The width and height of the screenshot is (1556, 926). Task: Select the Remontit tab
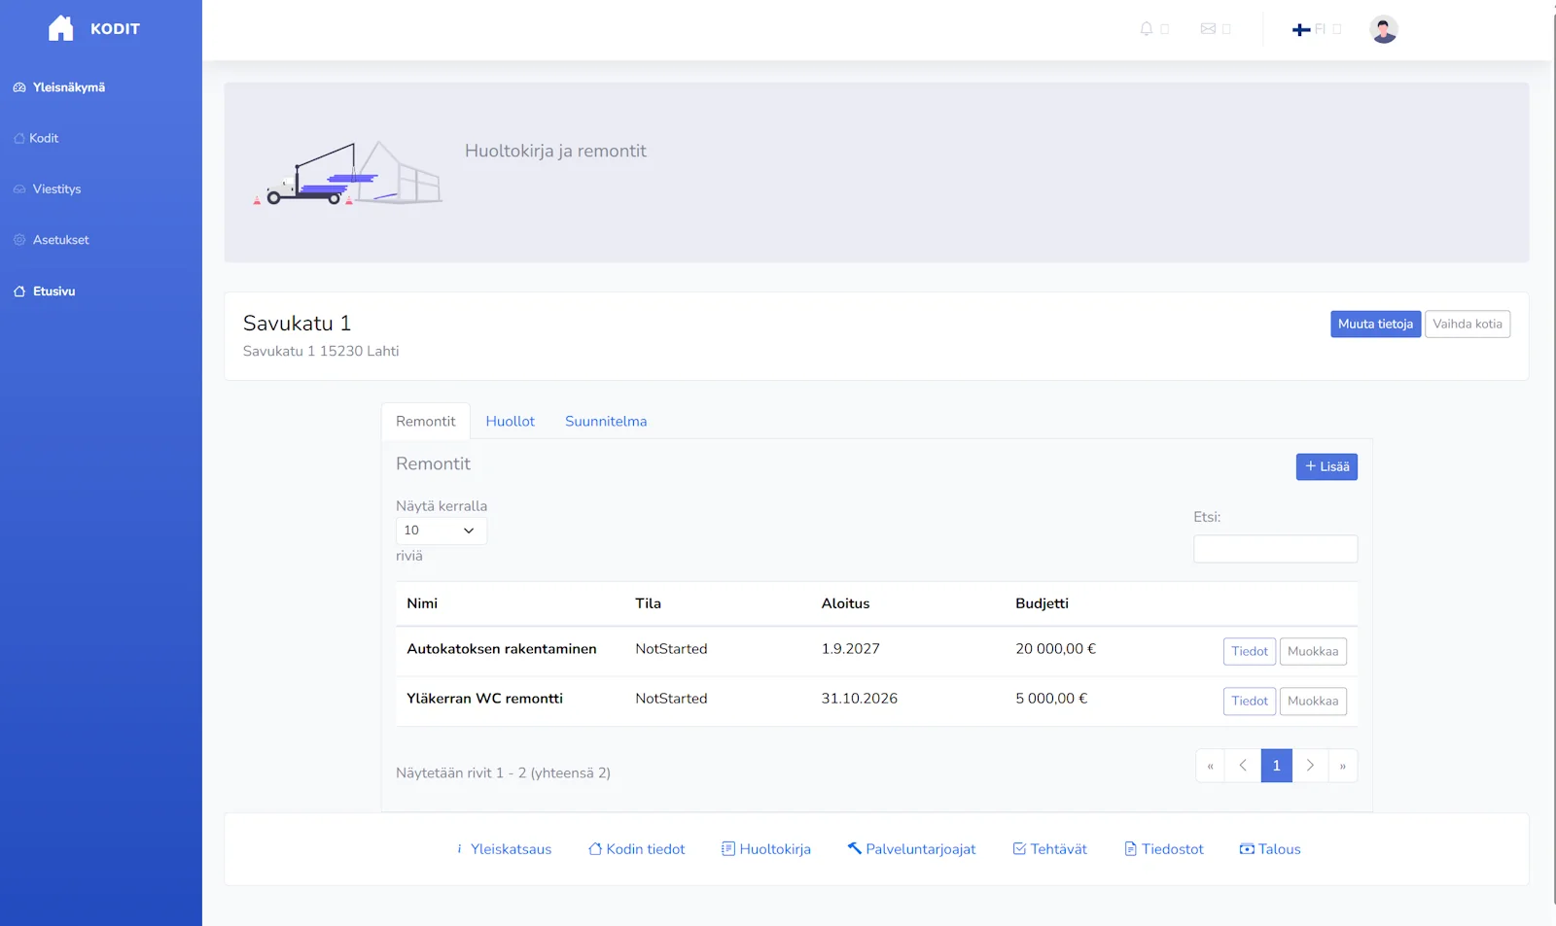(425, 422)
